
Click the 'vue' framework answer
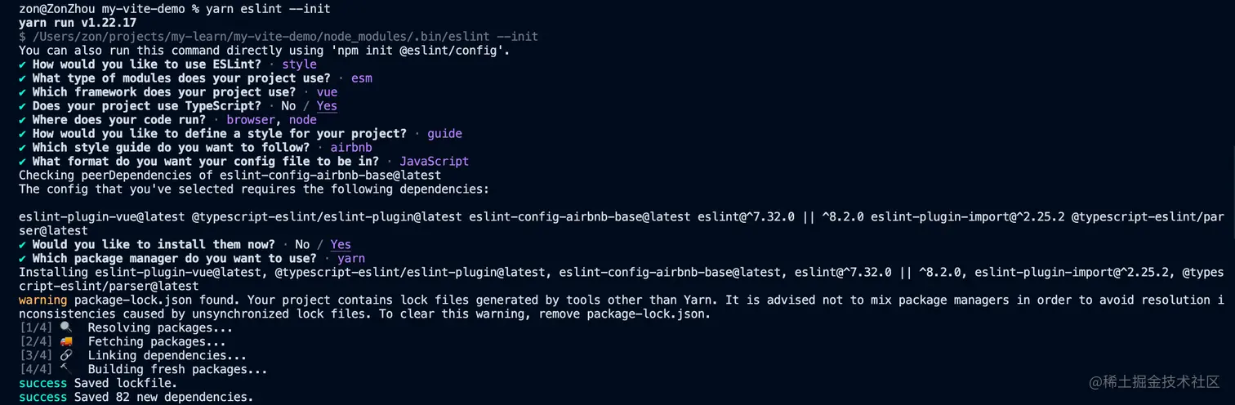coord(327,92)
